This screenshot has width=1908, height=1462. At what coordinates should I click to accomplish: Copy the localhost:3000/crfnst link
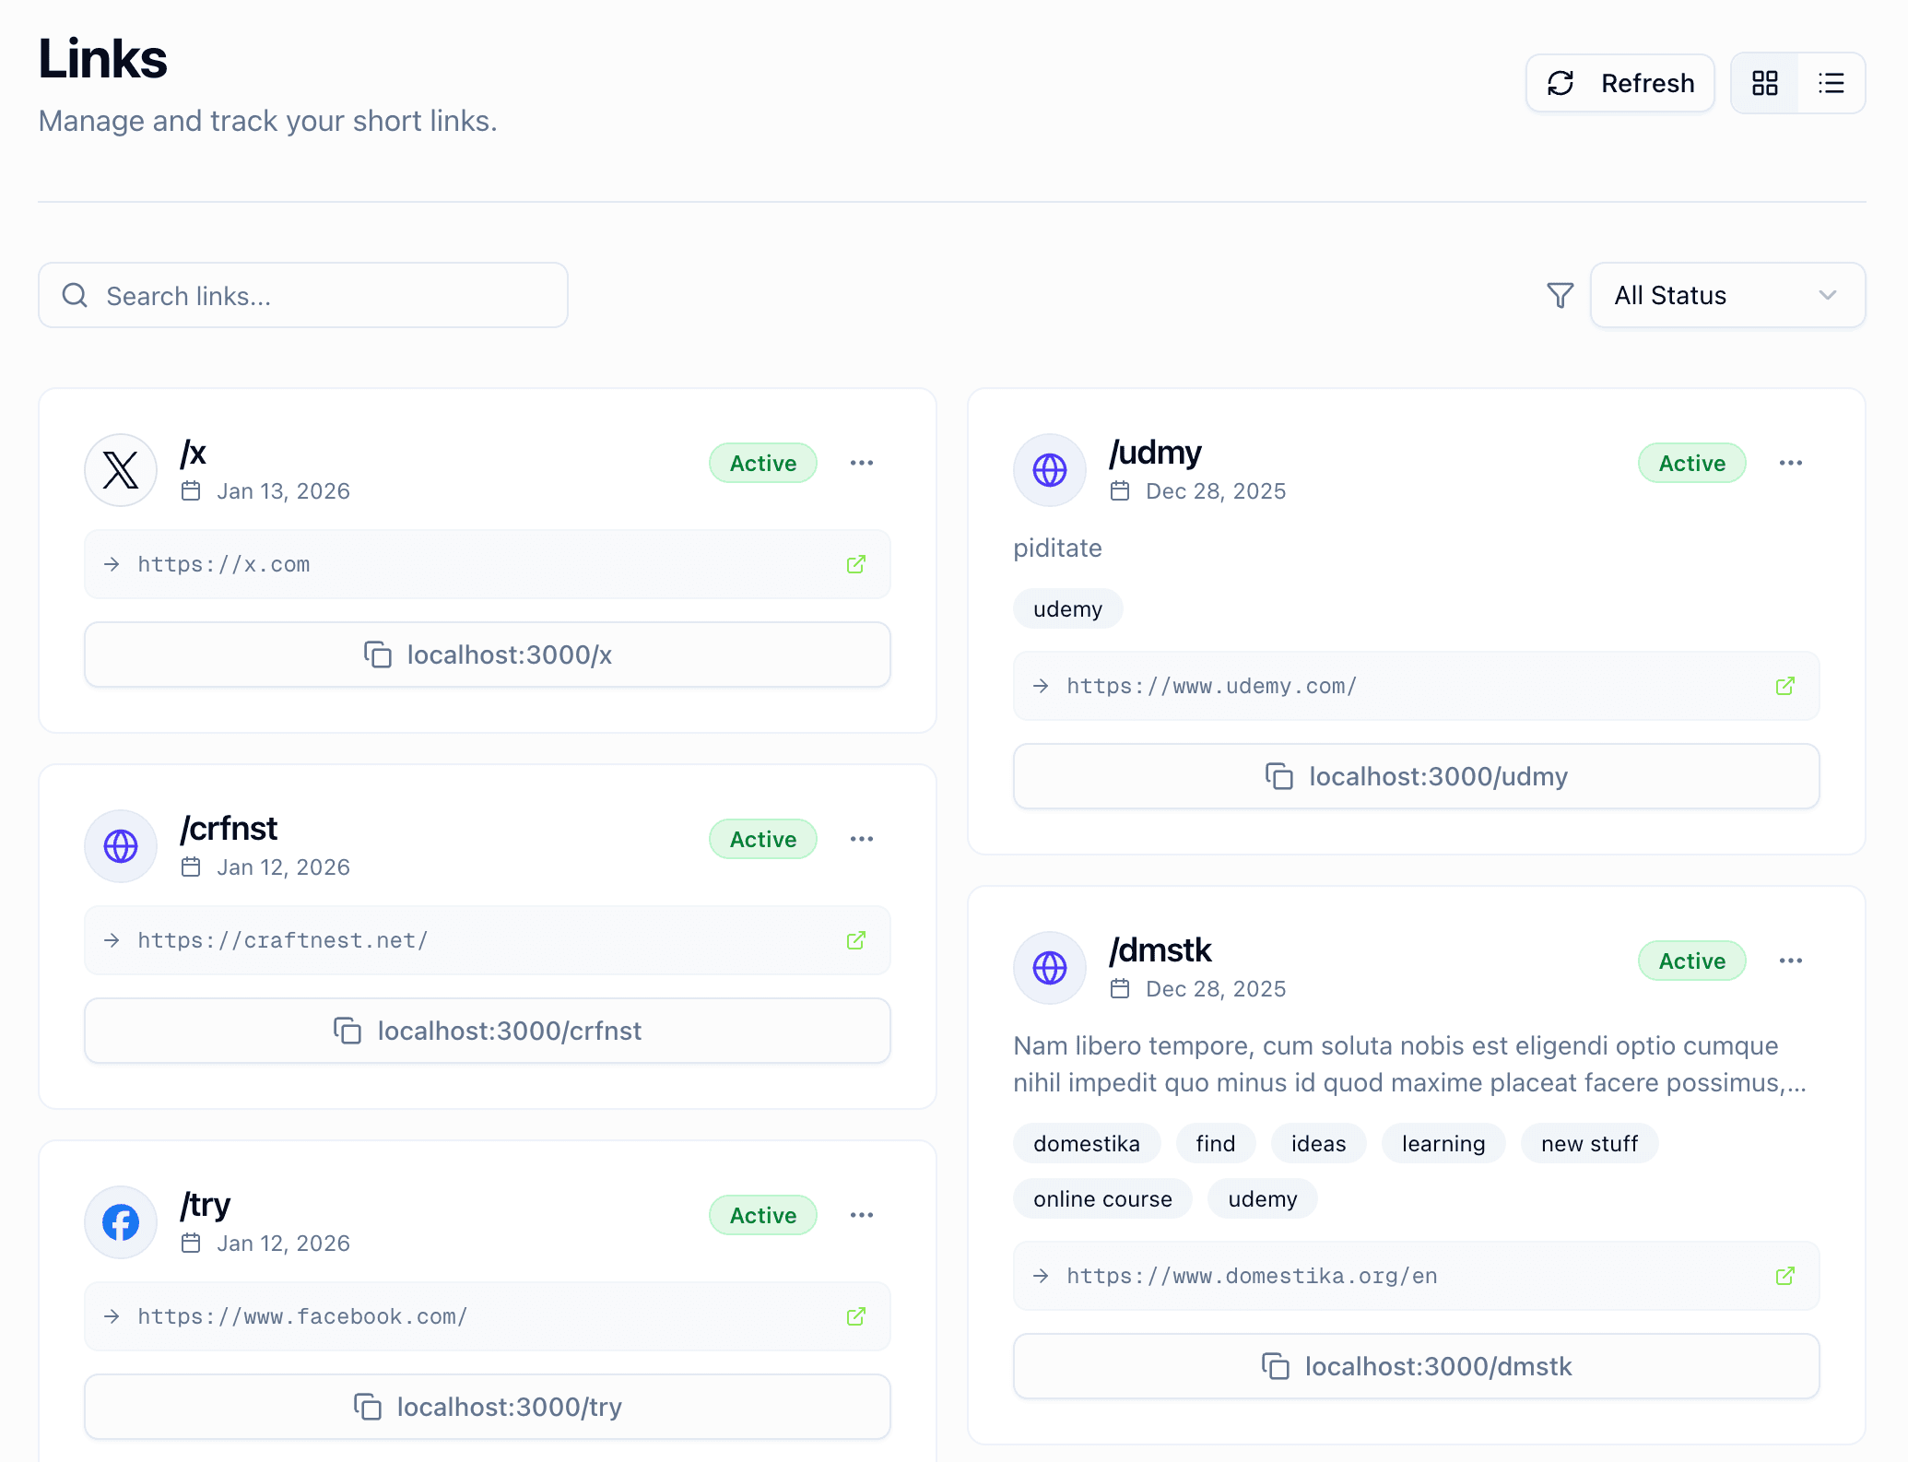pos(487,1031)
